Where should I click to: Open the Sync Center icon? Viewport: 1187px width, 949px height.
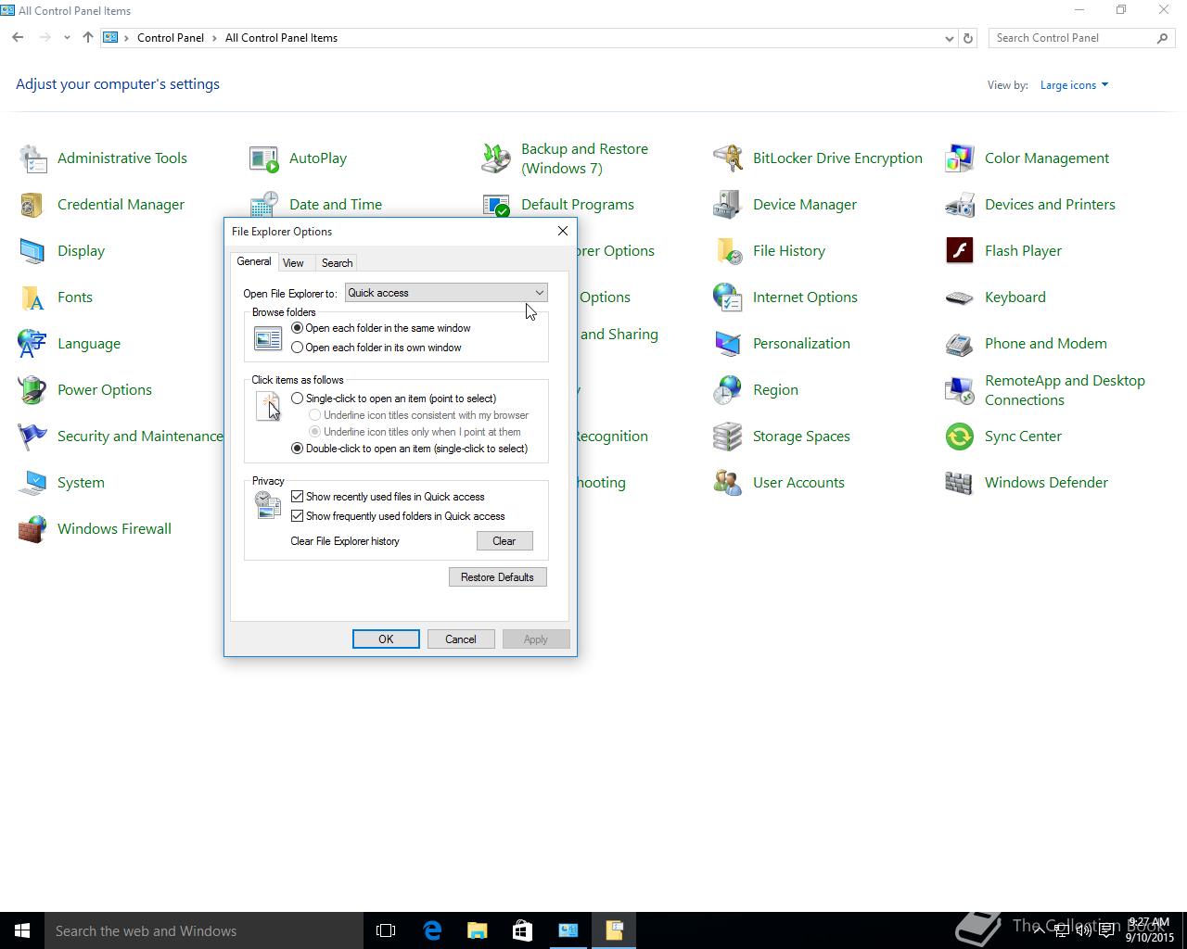pos(960,437)
